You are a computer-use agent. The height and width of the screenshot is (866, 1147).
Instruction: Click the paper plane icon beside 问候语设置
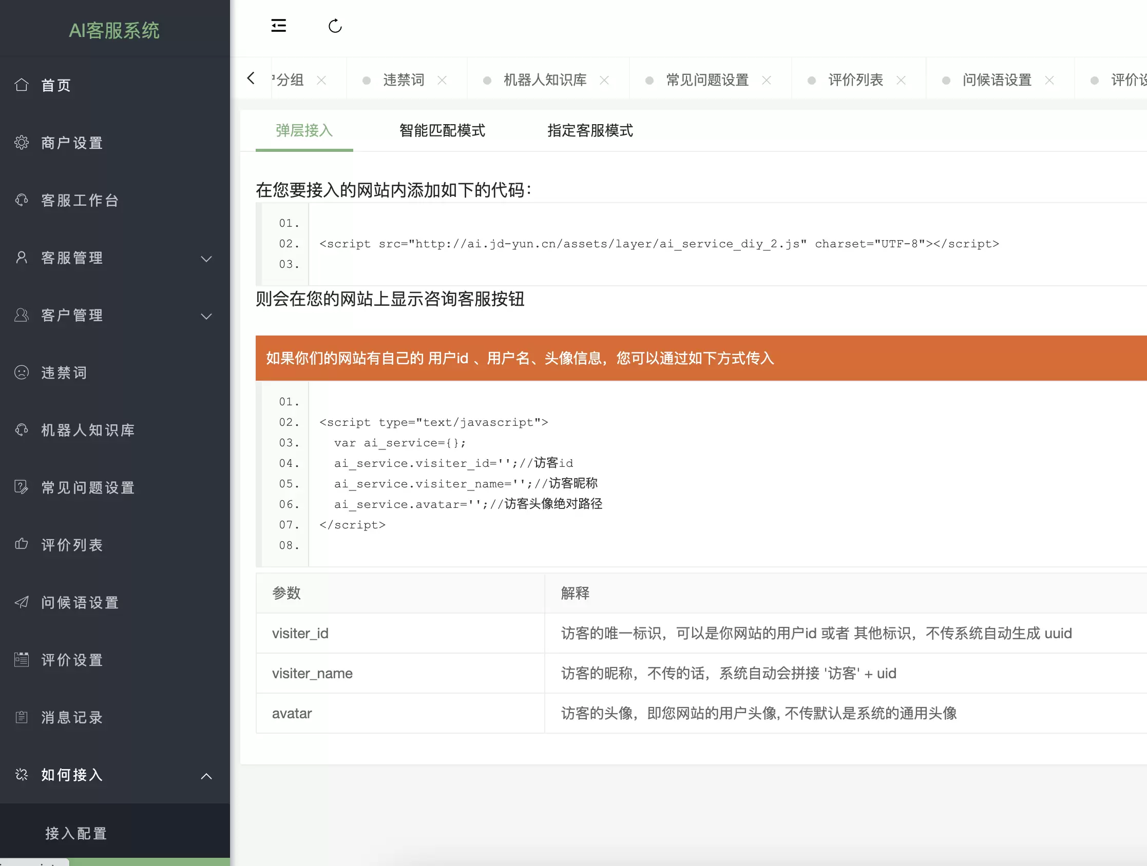coord(21,602)
